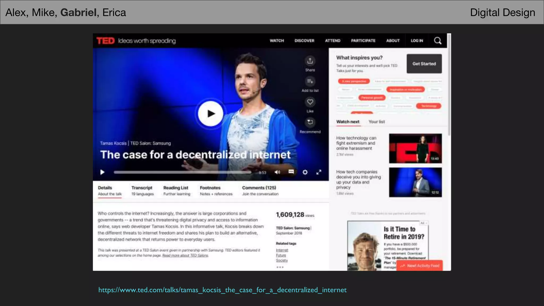Click title 'How tech companies deceive you'
The image size is (544, 306).
[358, 180]
